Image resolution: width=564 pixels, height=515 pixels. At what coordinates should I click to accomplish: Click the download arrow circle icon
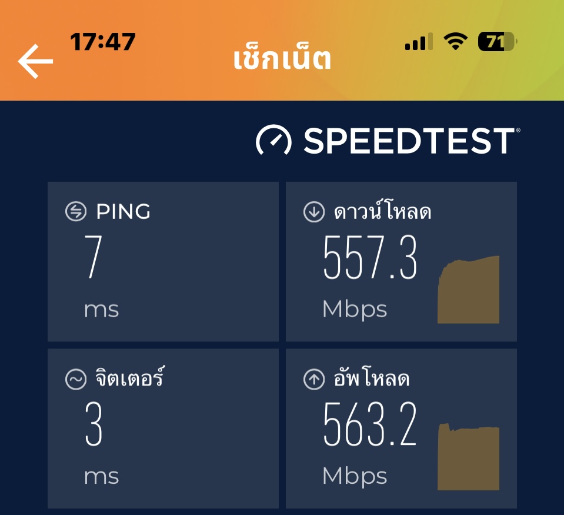[314, 211]
